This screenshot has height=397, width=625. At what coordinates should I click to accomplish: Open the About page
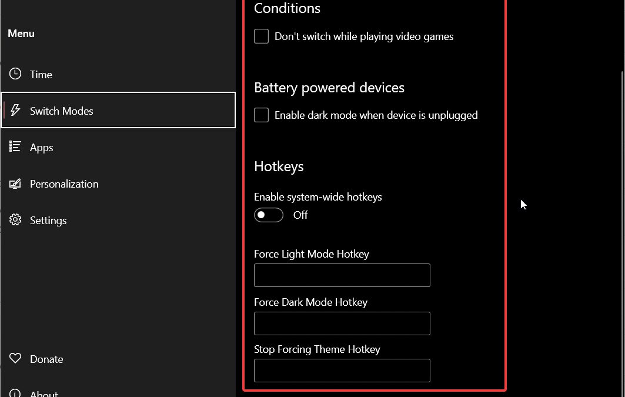click(44, 393)
